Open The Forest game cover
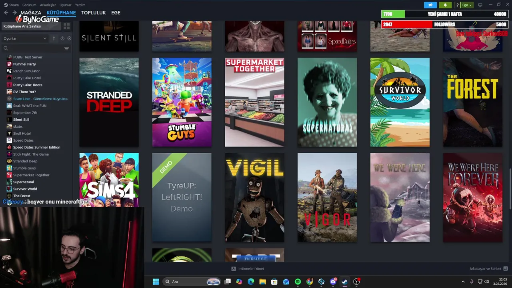Screen dimensions: 512x288 [x=473, y=102]
